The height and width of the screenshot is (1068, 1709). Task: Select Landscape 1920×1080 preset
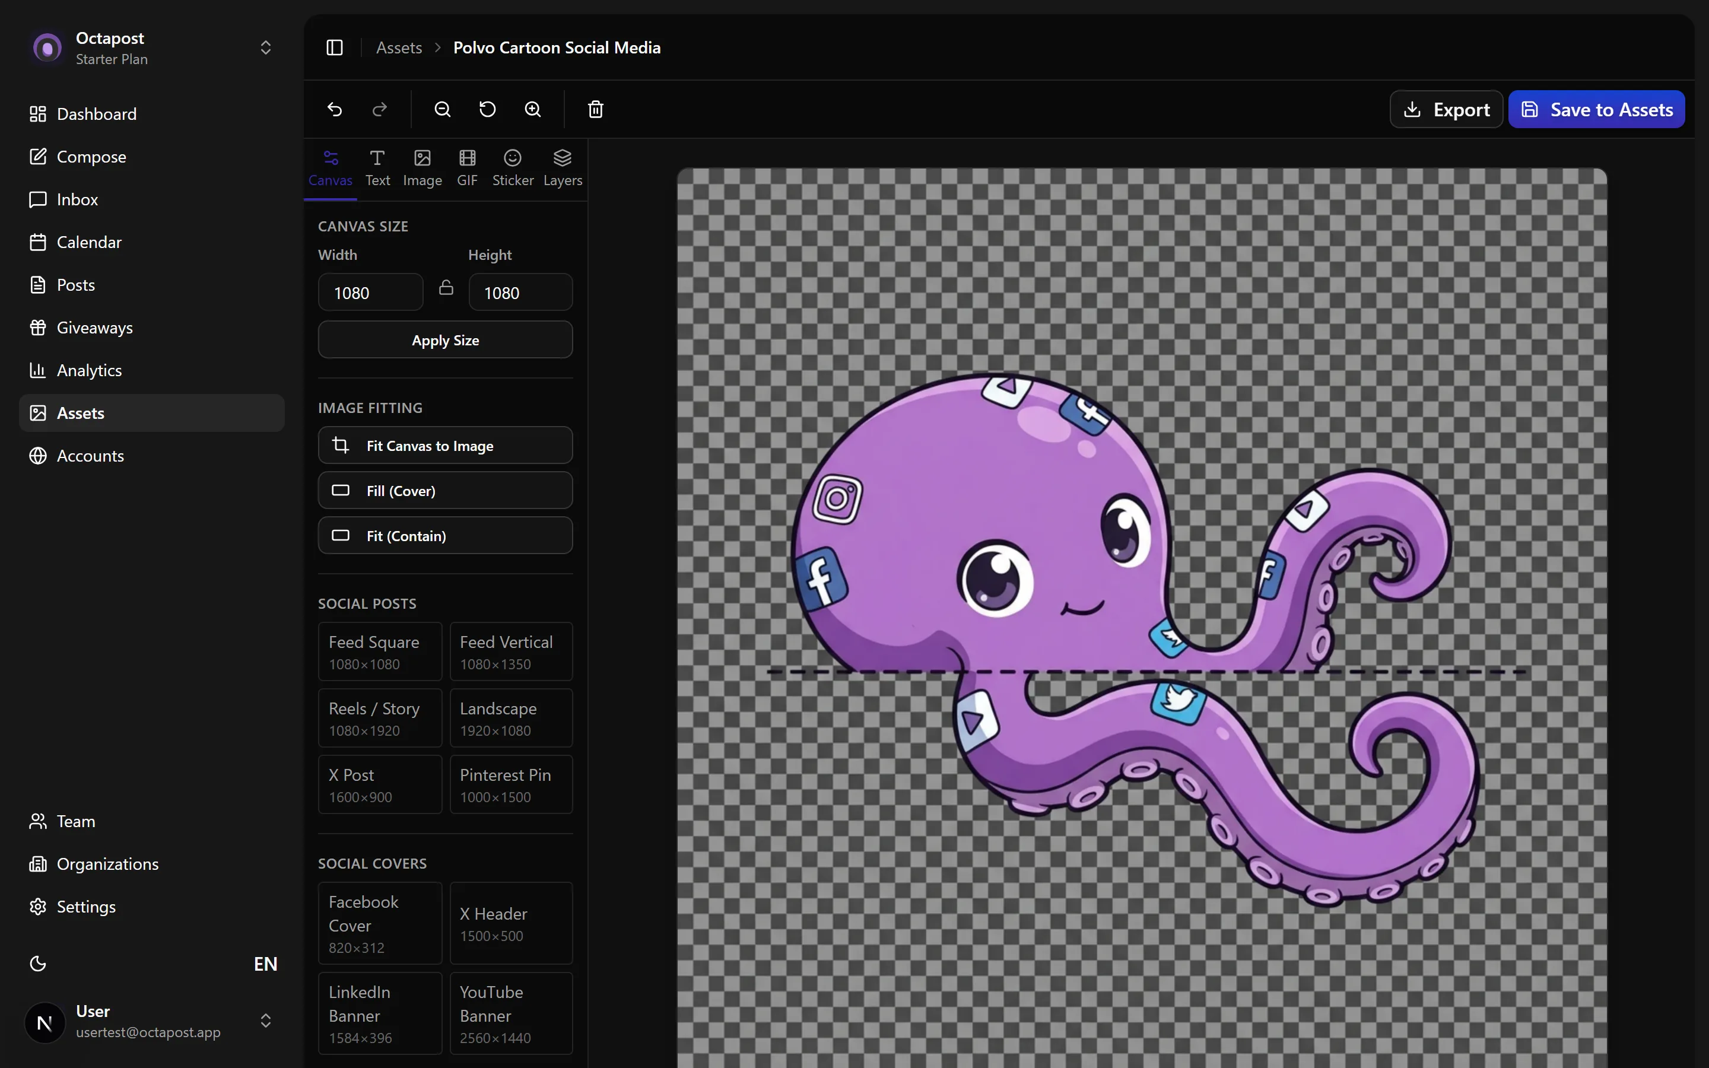(512, 718)
